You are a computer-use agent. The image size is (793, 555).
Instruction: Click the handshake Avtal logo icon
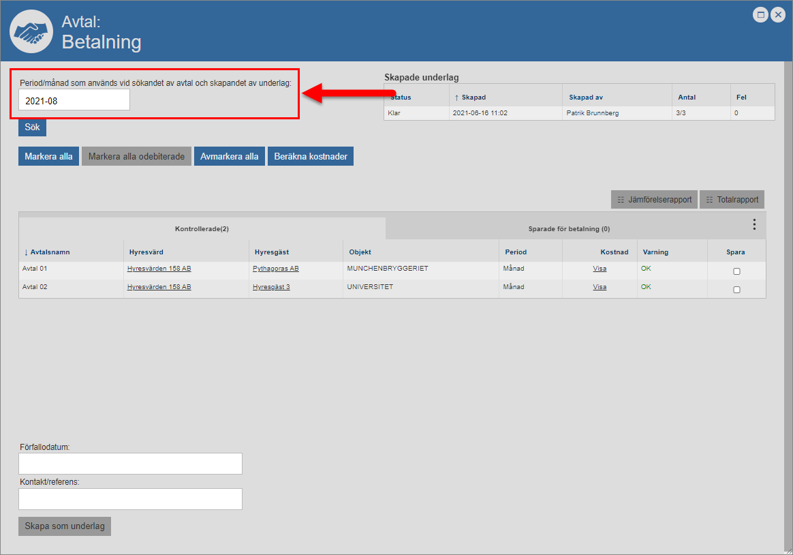32,31
